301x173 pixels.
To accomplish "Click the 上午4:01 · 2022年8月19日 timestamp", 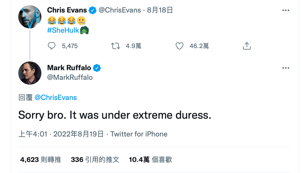I will pos(61,134).
